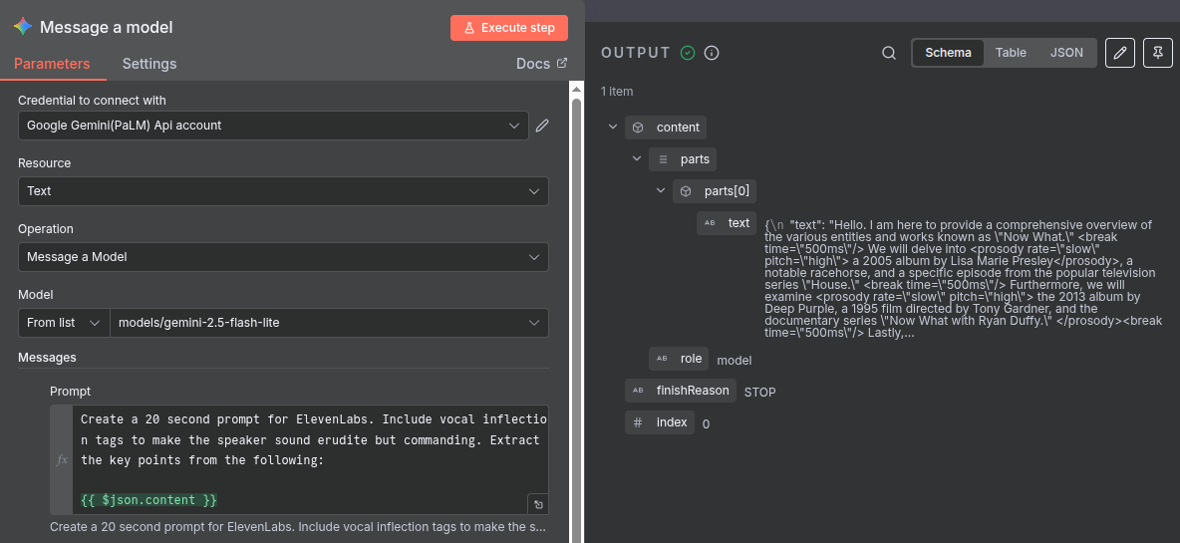Open the expression editor expand icon
This screenshot has width=1180, height=543.
tap(538, 504)
